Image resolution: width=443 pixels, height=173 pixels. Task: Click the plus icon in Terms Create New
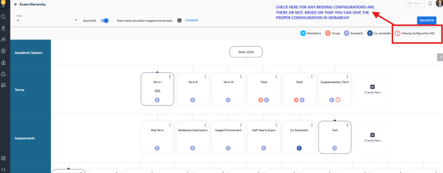point(372,87)
